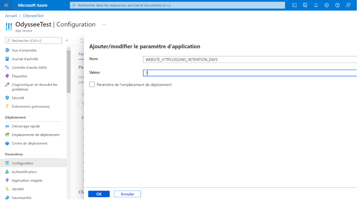Click the Événements lightning icon

pyautogui.click(x=7, y=106)
